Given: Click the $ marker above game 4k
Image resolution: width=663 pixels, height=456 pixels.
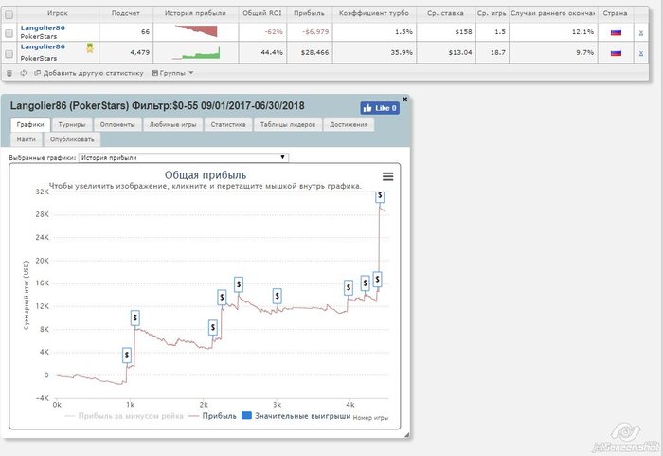Looking at the screenshot, I should [348, 288].
